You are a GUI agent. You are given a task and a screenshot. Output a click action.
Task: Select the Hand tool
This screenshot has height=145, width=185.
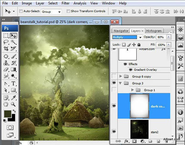click(x=6, y=104)
